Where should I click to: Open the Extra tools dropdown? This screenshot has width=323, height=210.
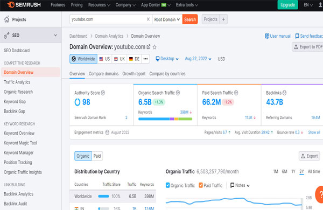tap(187, 5)
